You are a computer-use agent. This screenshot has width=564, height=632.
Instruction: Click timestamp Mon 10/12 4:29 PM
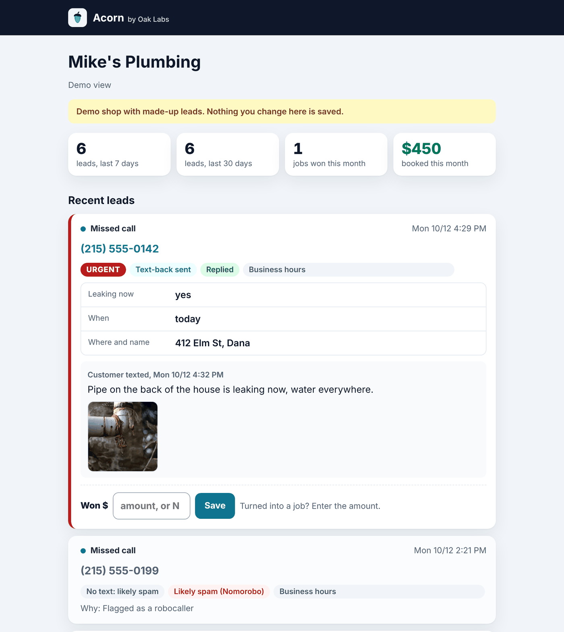pyautogui.click(x=449, y=229)
